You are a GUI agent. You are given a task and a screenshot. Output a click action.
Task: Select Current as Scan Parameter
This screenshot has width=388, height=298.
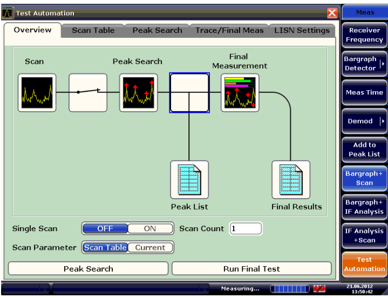pos(150,247)
